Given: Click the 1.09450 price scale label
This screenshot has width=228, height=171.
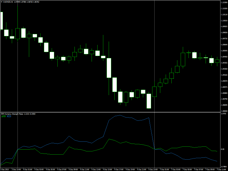Looking at the screenshot, I should point(224,57).
